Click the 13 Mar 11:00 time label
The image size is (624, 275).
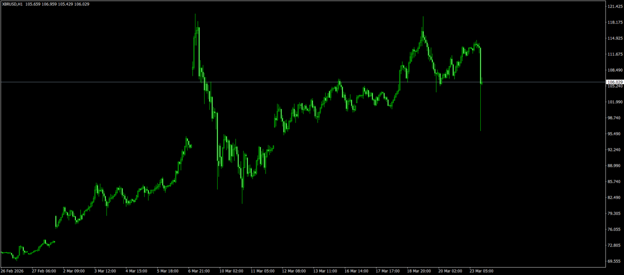(x=325, y=271)
